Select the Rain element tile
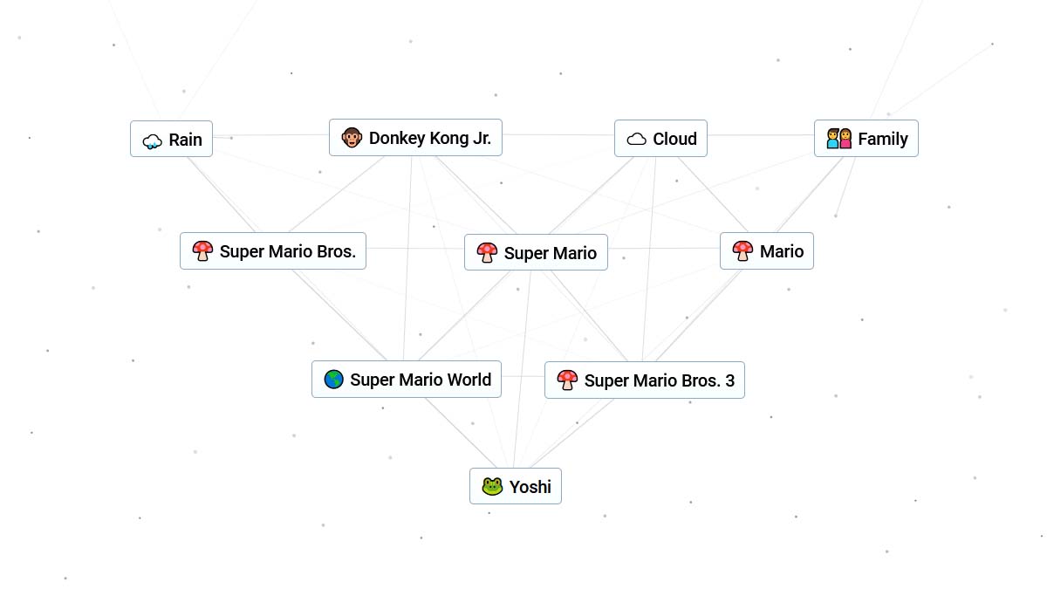This screenshot has height=589, width=1047. (x=171, y=139)
